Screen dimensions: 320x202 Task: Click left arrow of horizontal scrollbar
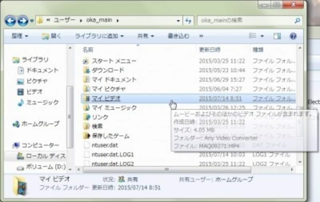79,169
